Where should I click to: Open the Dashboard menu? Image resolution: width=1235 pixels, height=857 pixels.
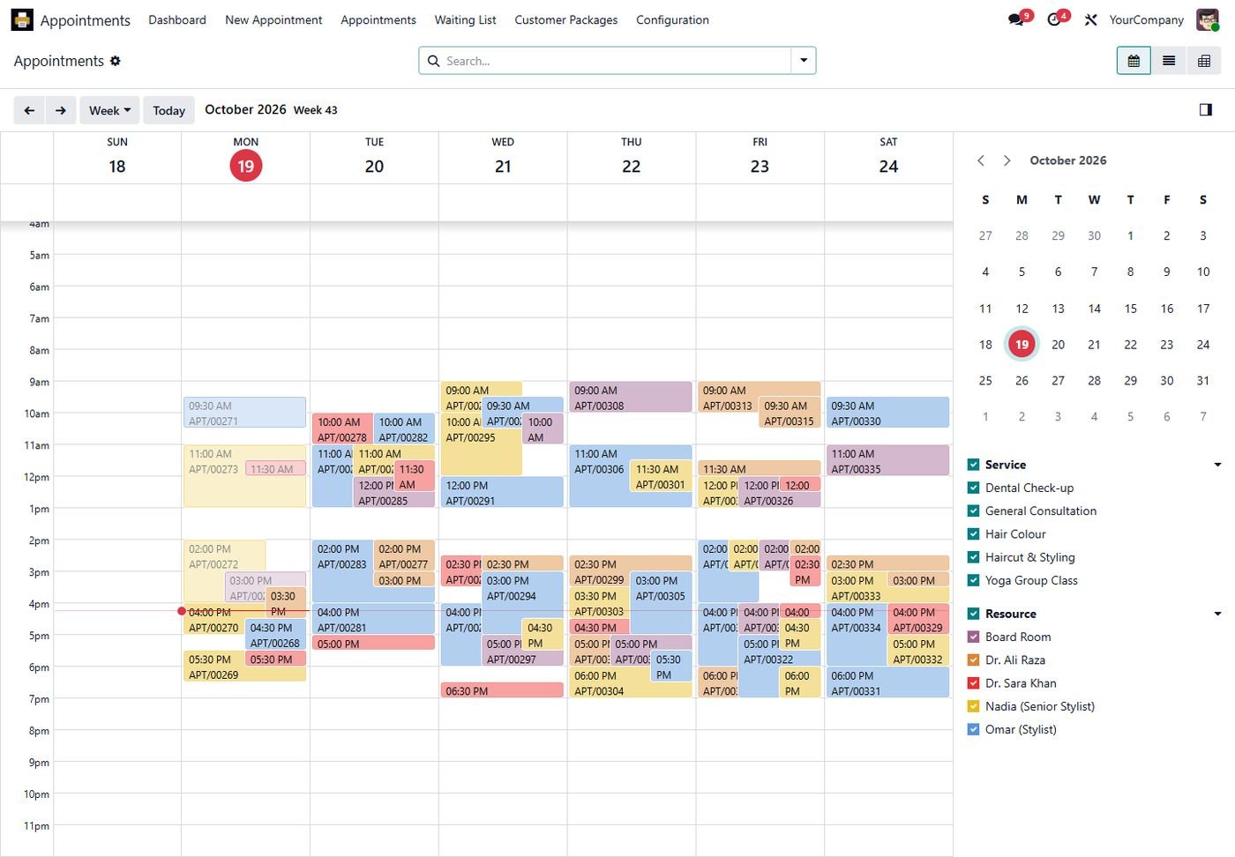177,19
